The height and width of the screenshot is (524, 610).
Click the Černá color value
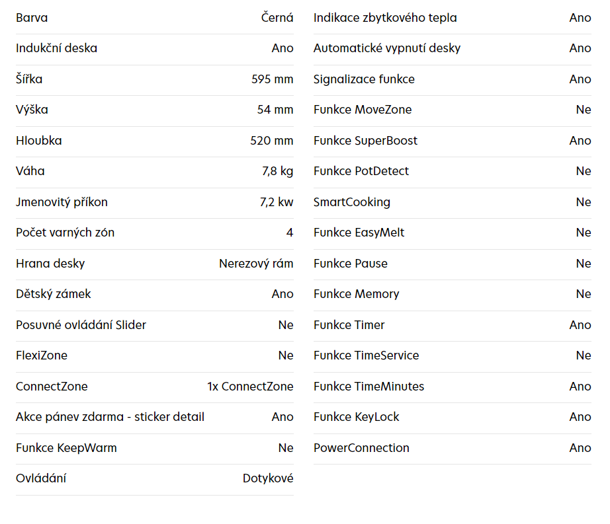click(x=277, y=18)
